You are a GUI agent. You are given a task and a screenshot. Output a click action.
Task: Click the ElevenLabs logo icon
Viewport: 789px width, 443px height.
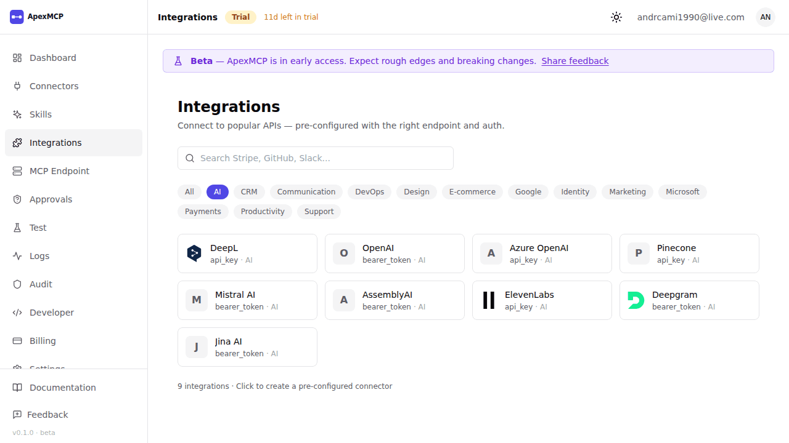(489, 300)
